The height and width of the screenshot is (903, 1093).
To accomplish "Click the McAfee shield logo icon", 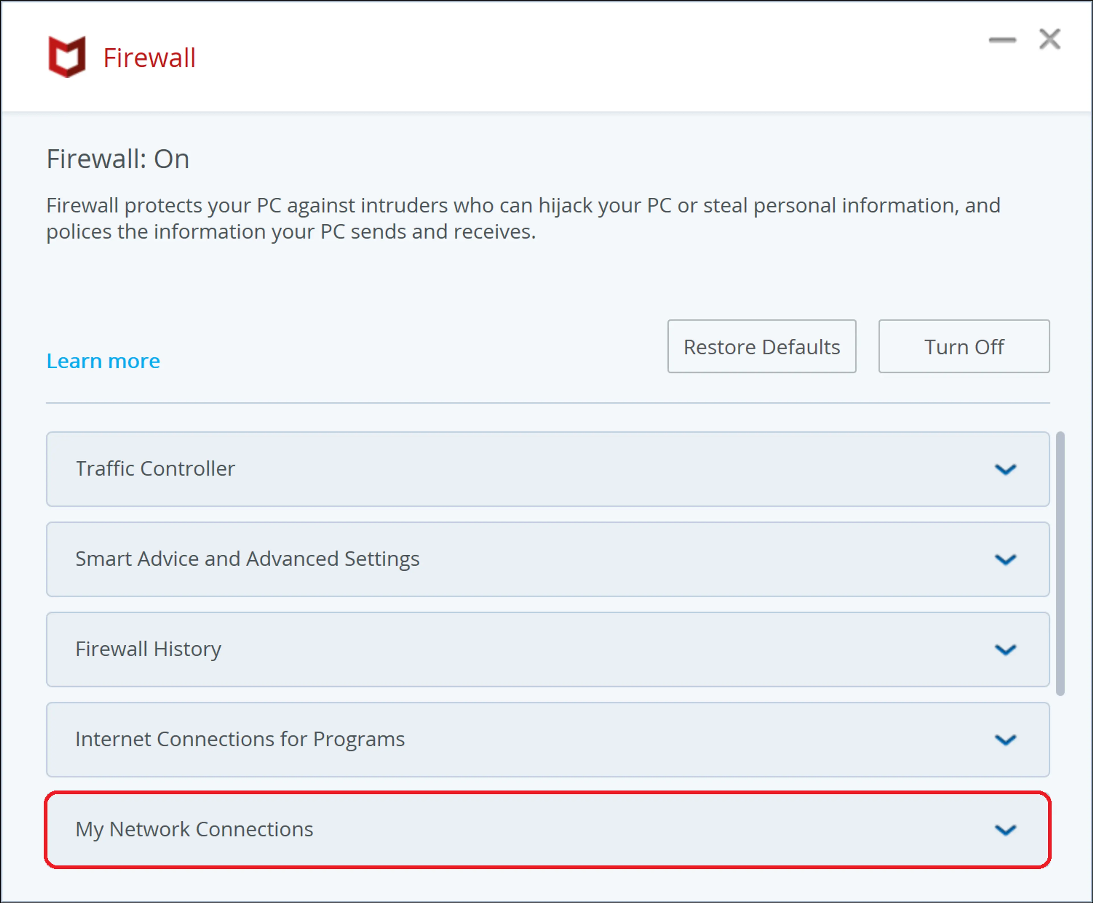I will coord(67,57).
